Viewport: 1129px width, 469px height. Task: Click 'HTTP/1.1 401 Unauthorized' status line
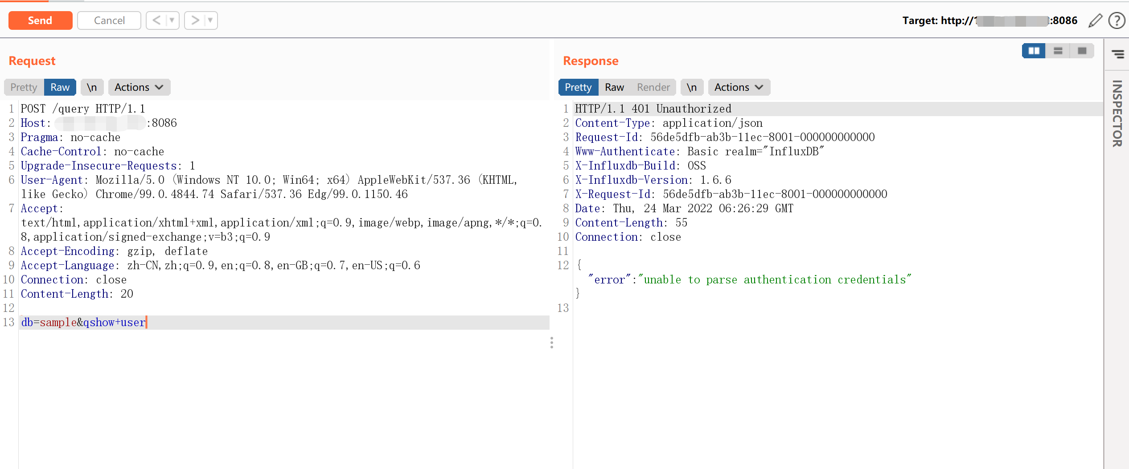(653, 109)
